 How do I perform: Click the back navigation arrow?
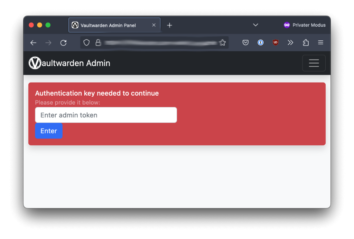(33, 42)
